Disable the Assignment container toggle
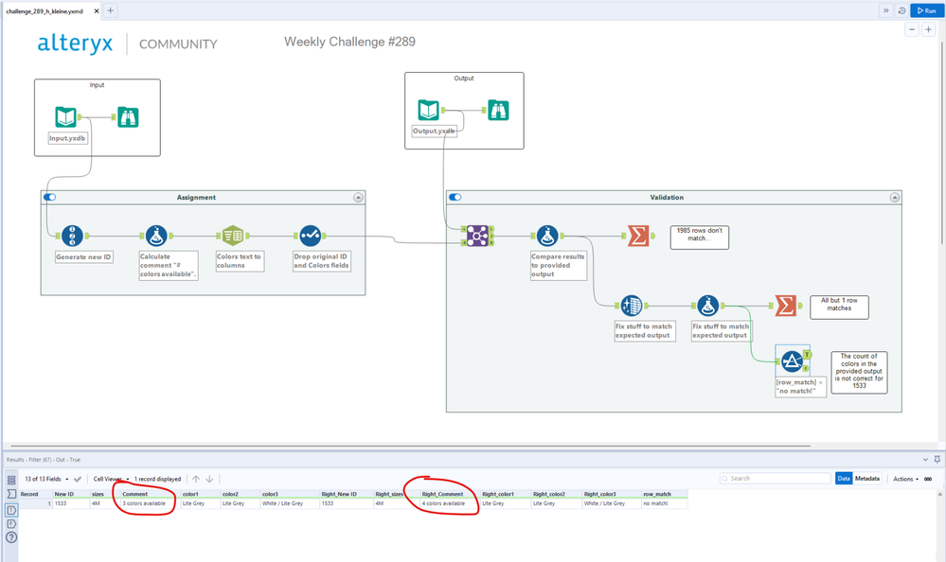Image resolution: width=946 pixels, height=562 pixels. tap(49, 197)
